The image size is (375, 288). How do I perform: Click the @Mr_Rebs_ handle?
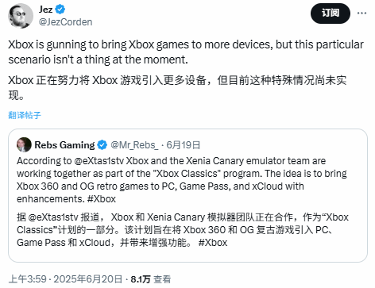pyautogui.click(x=134, y=145)
